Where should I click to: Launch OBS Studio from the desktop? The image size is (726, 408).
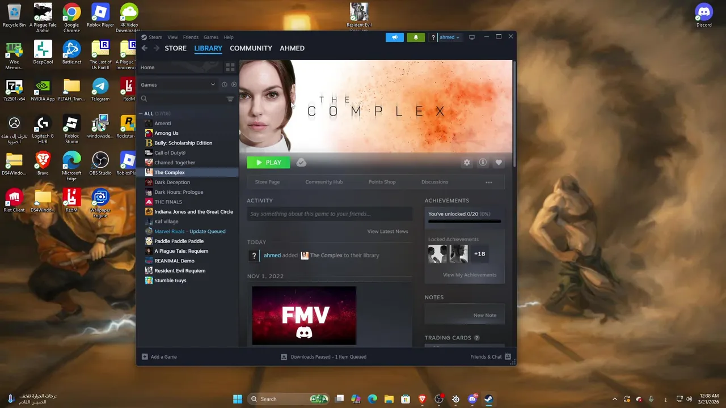100,164
